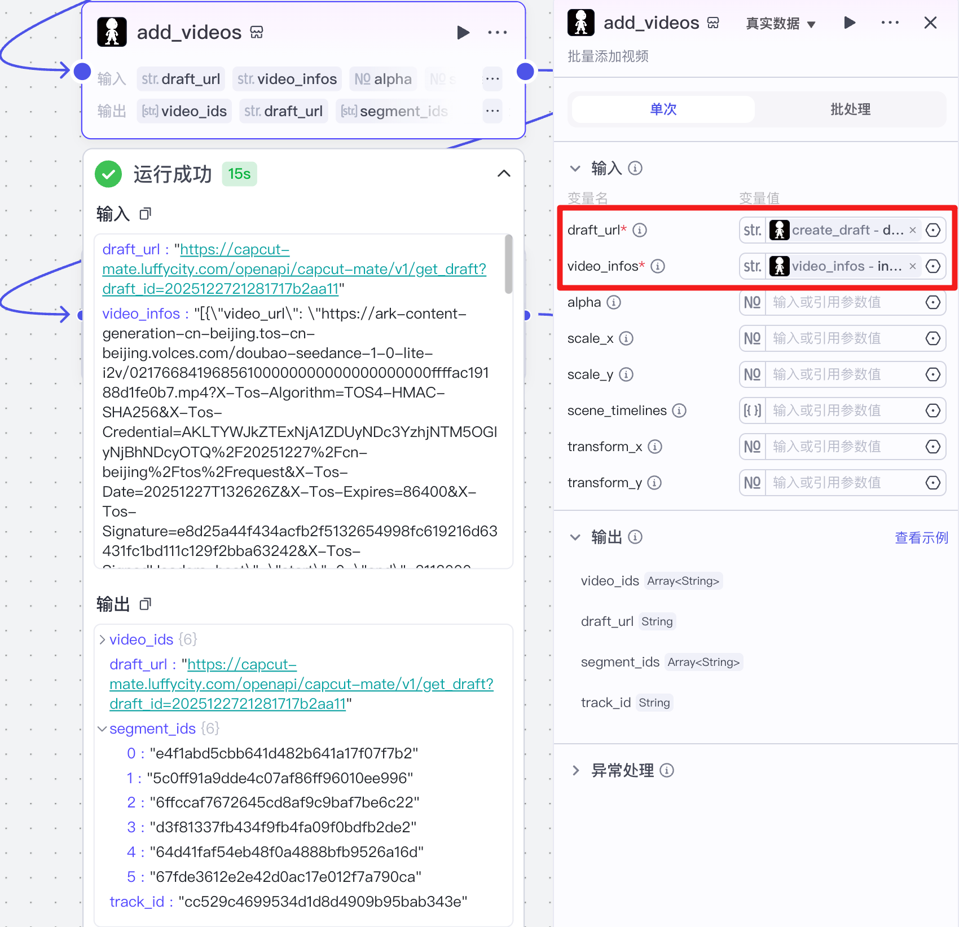Select the track_id value in output
Screen dimensions: 959x927
click(x=323, y=902)
